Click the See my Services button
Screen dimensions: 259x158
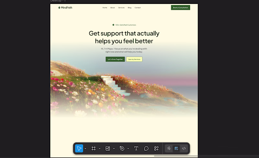[x=134, y=59]
